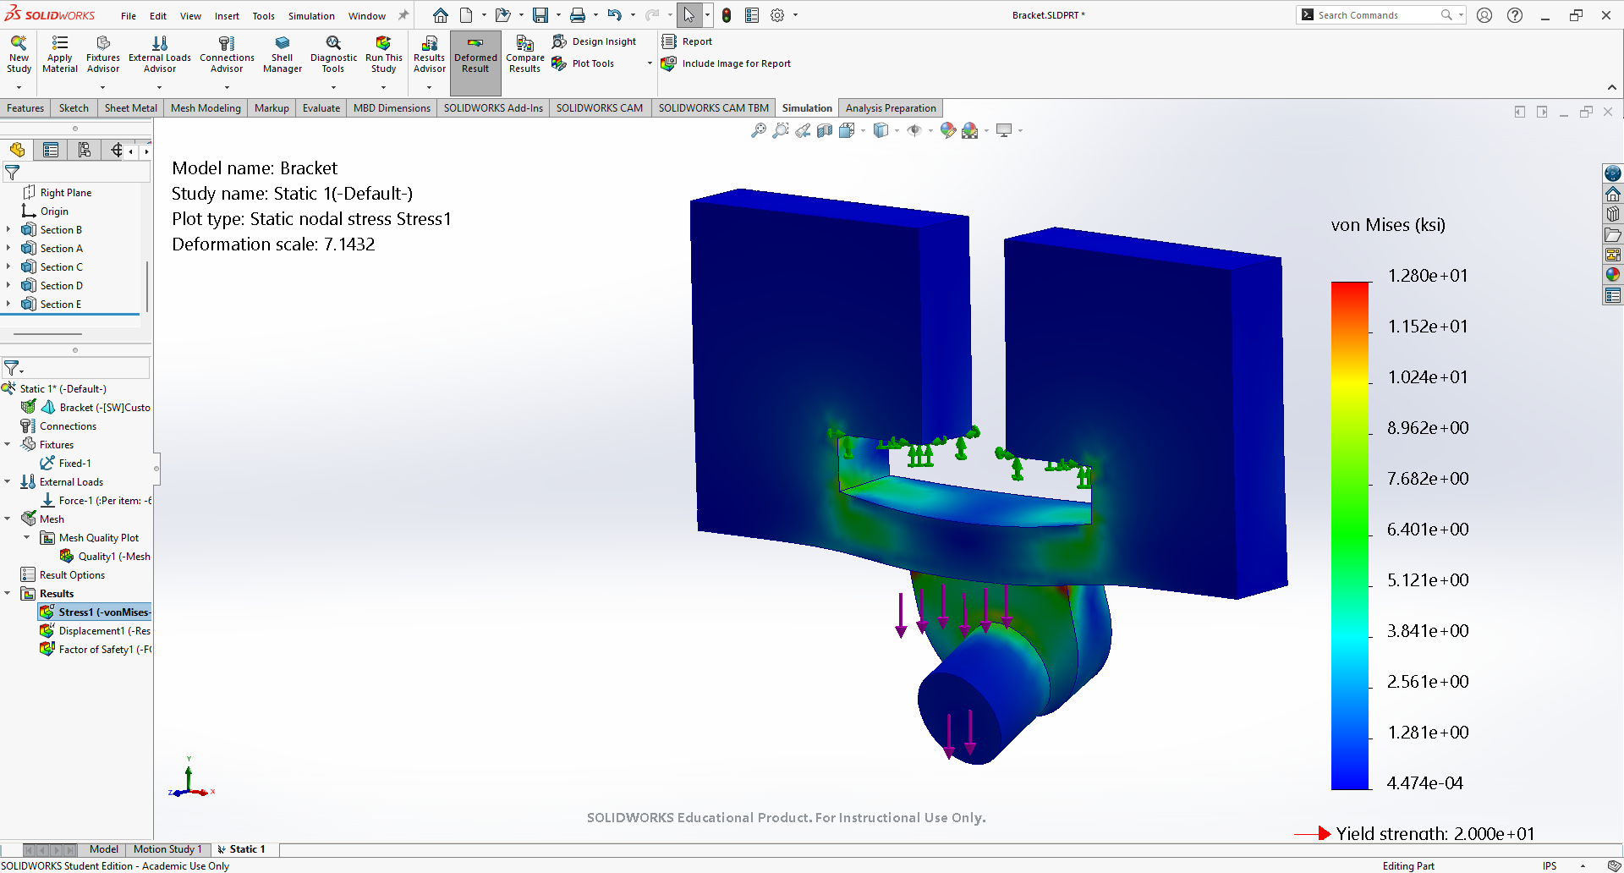1624x873 pixels.
Task: Run This Study
Action: [x=383, y=55]
